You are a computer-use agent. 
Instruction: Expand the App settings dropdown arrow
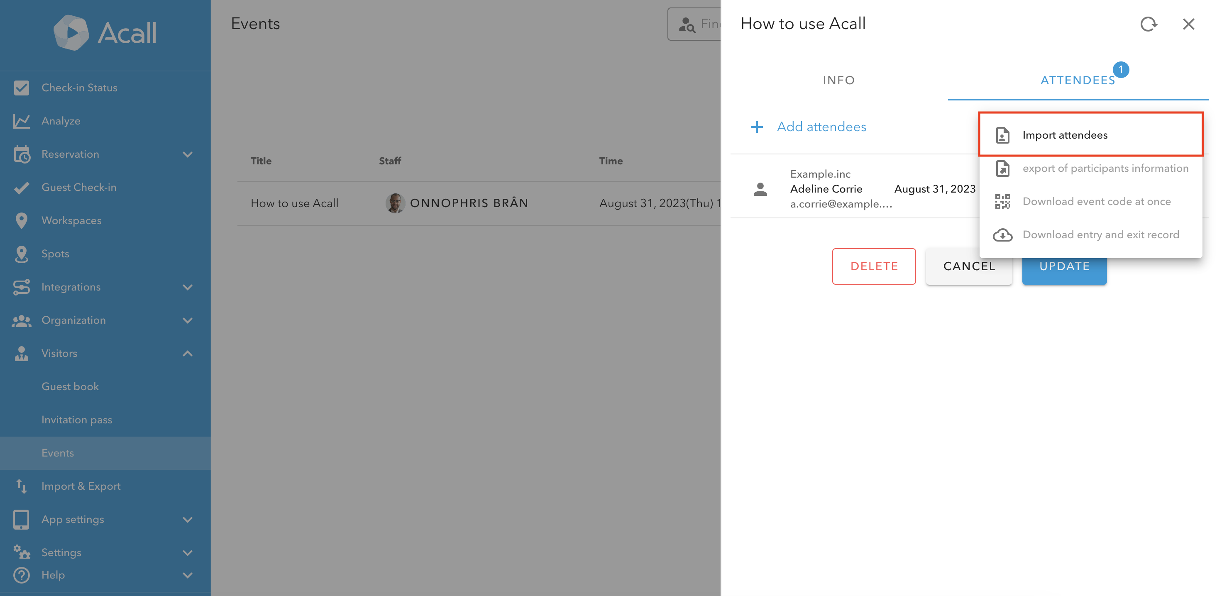click(188, 520)
